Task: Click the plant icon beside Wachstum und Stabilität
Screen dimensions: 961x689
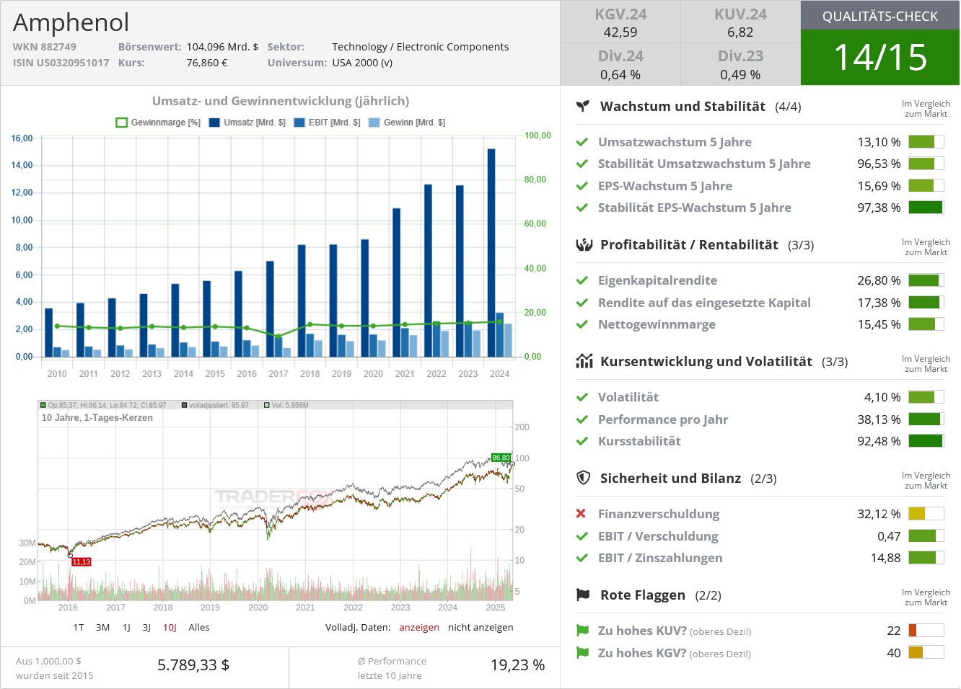Action: (583, 106)
